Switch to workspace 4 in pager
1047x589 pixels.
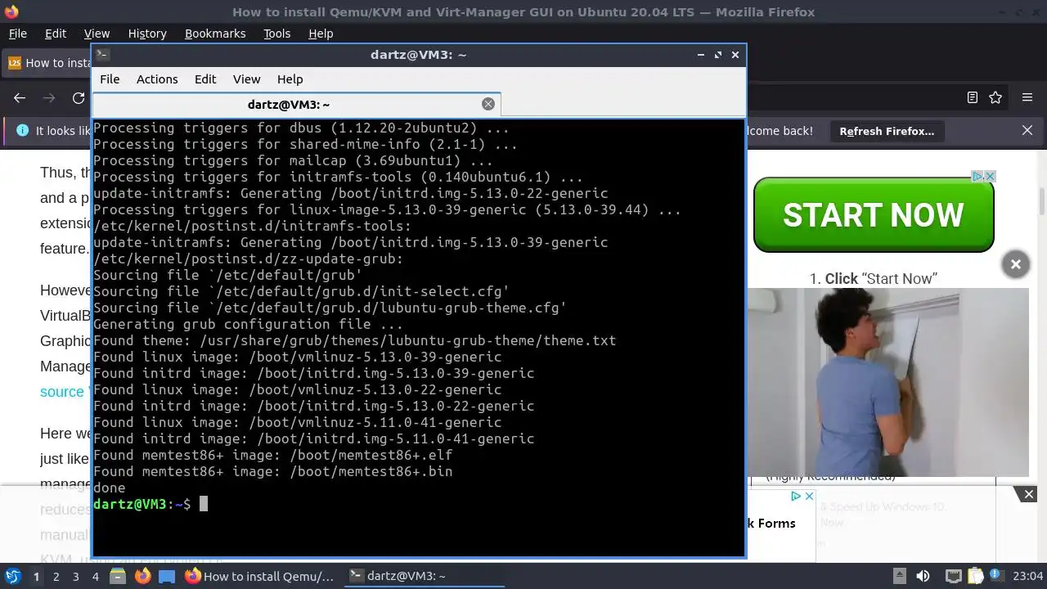(95, 576)
